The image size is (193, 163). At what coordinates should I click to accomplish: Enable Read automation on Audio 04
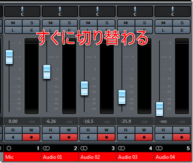click(x=164, y=130)
